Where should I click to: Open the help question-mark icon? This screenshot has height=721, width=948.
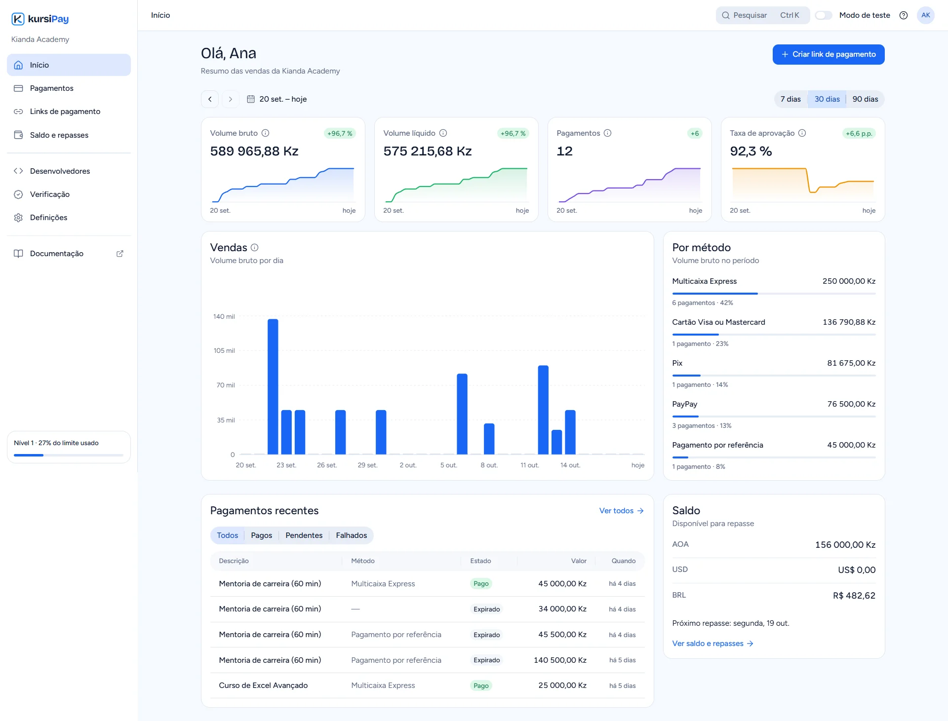[904, 15]
